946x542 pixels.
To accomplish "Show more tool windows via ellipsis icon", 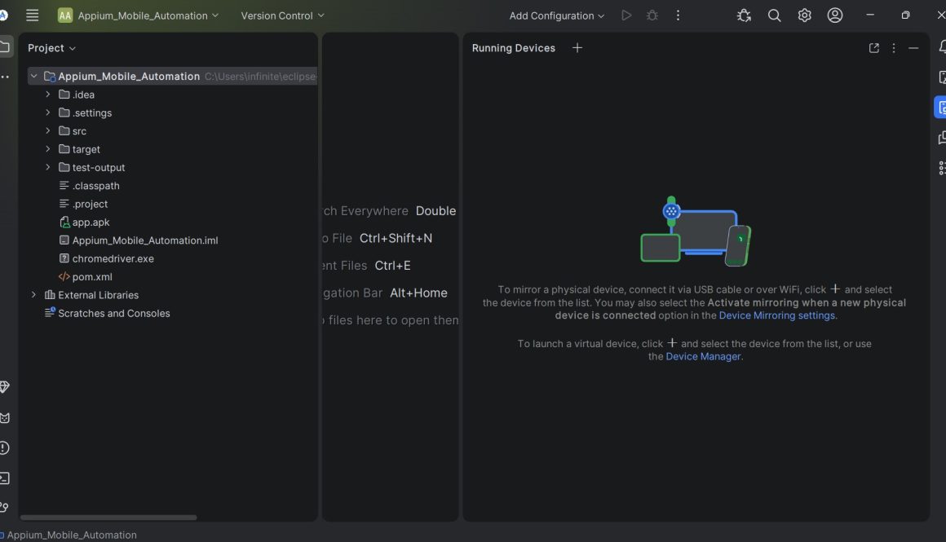I will (5, 77).
